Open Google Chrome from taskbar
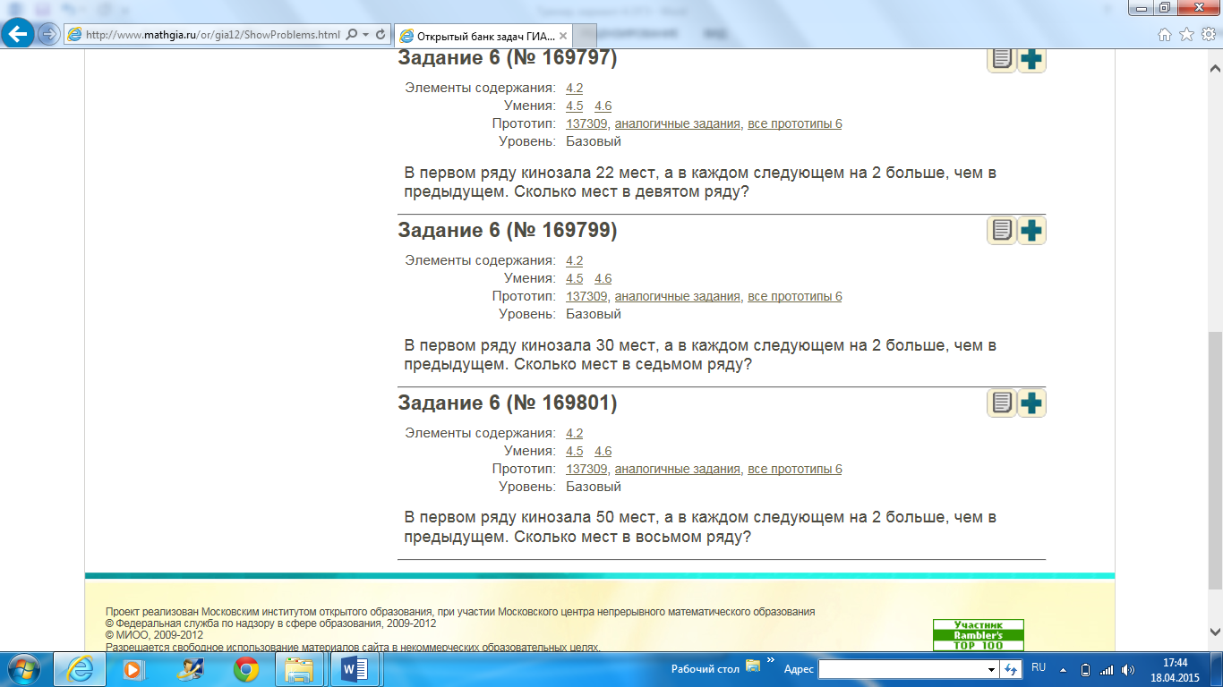1223x687 pixels. coord(246,669)
